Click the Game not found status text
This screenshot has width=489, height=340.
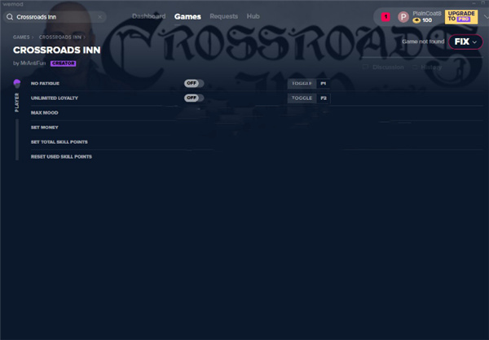pos(423,41)
